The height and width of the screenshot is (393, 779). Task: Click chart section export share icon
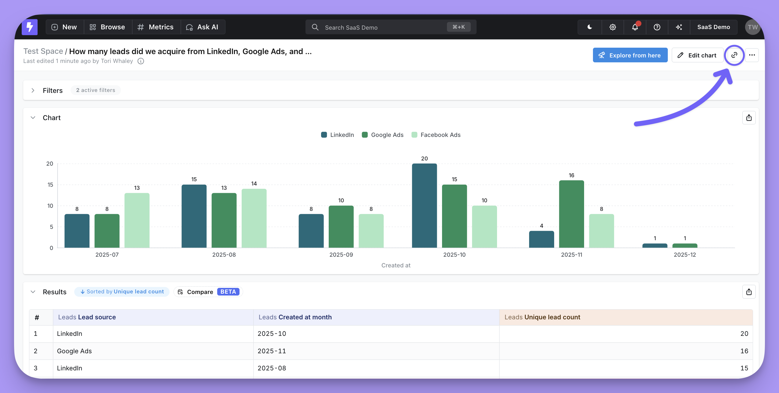(x=749, y=118)
